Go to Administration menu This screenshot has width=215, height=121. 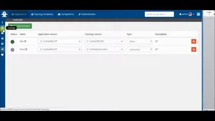coord(87,14)
